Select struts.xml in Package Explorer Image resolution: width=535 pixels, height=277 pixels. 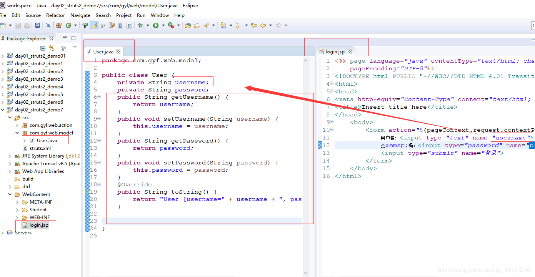(x=40, y=148)
